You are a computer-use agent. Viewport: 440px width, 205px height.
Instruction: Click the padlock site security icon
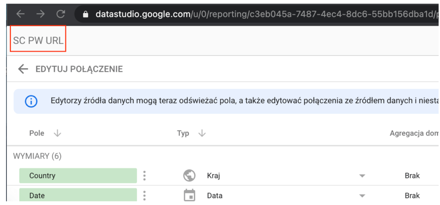[x=86, y=14]
